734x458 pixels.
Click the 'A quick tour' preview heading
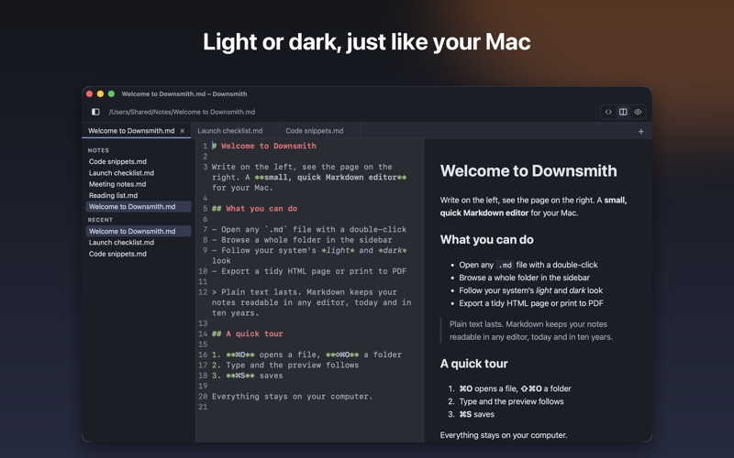473,364
